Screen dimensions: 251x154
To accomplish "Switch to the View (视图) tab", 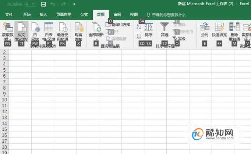I will click(x=134, y=15).
